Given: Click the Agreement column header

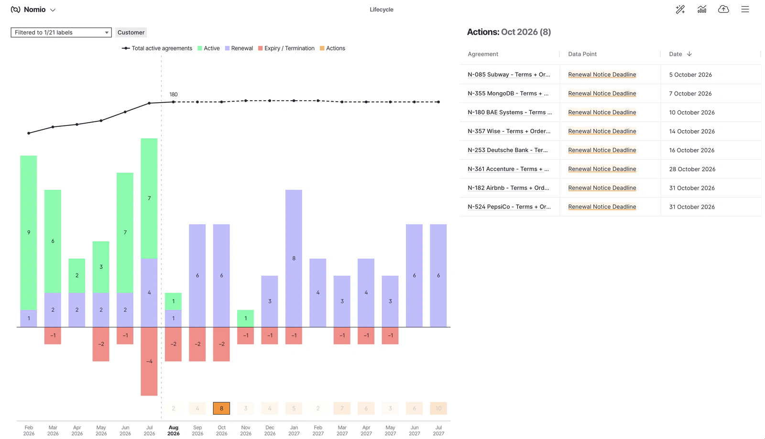Looking at the screenshot, I should click(483, 54).
